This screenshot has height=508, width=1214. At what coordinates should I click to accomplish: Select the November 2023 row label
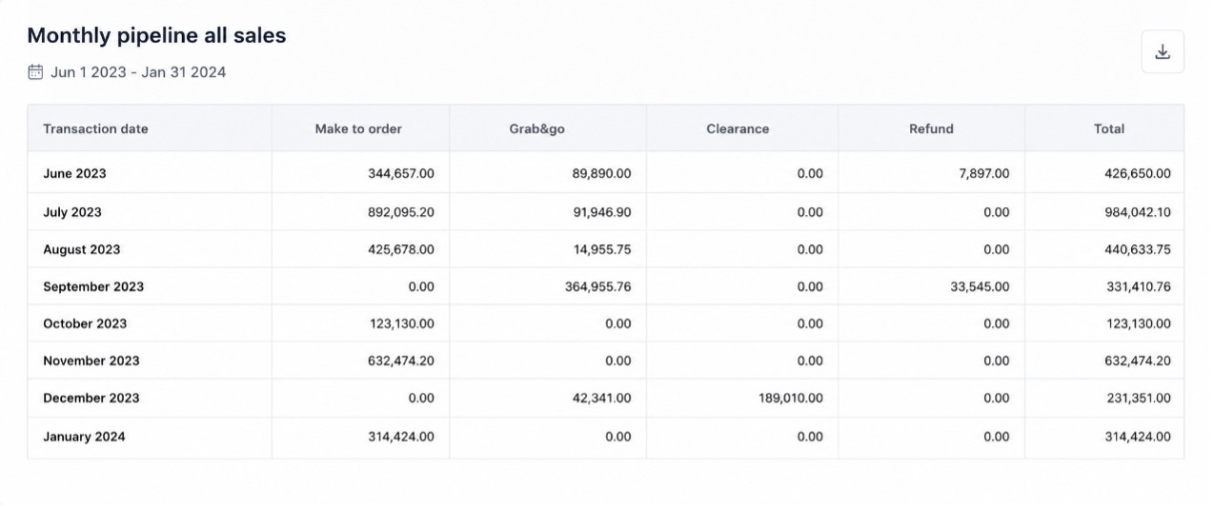point(91,361)
